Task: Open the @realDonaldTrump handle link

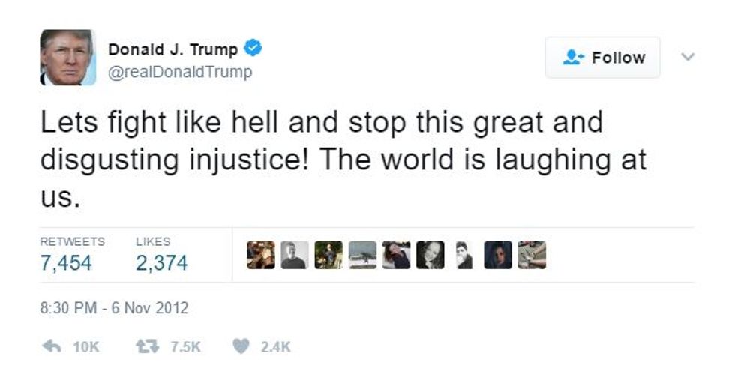Action: coord(181,72)
